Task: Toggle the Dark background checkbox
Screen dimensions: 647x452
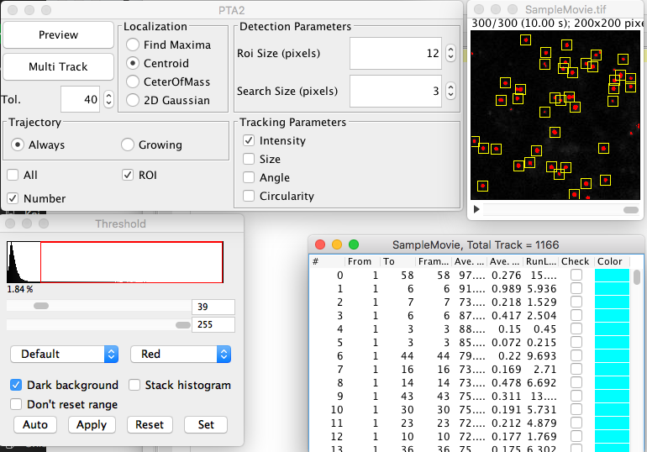Action: pos(16,385)
